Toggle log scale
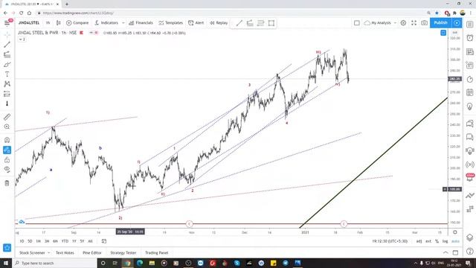Screen dimensions: 476x268 coord(445,241)
